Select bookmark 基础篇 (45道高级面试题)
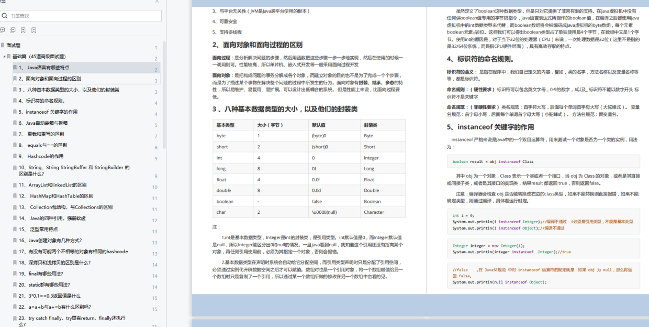Viewport: 649px width, 327px height. click(39, 57)
